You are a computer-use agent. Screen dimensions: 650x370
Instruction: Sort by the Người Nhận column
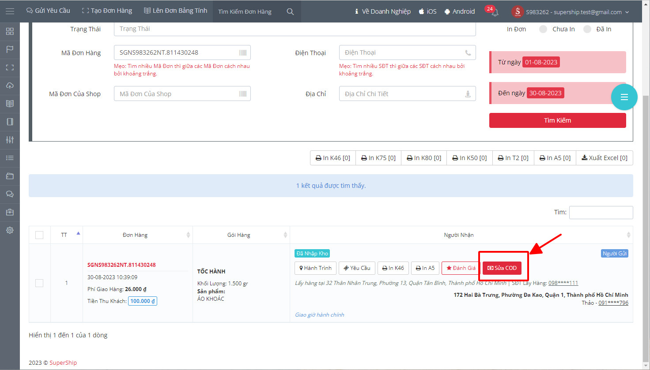coord(461,235)
